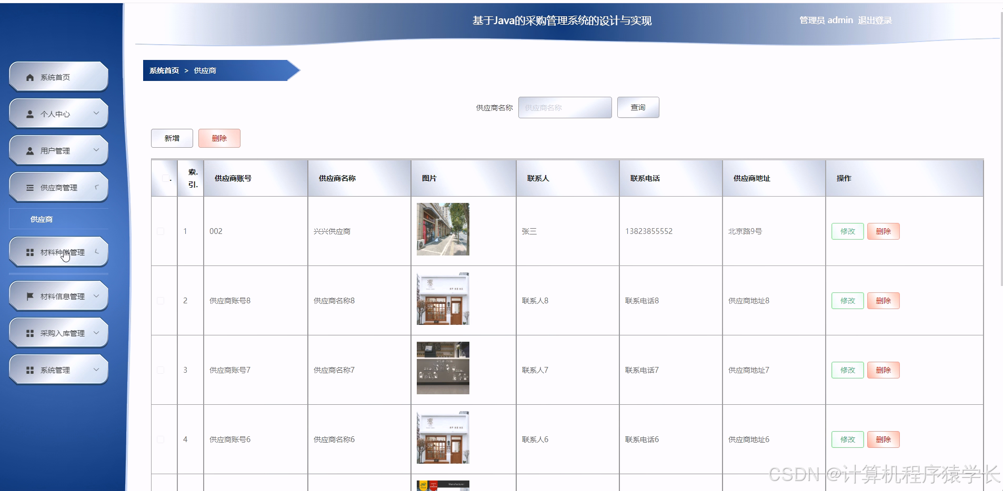Click the grid icon beside 材料种类管理

28,251
